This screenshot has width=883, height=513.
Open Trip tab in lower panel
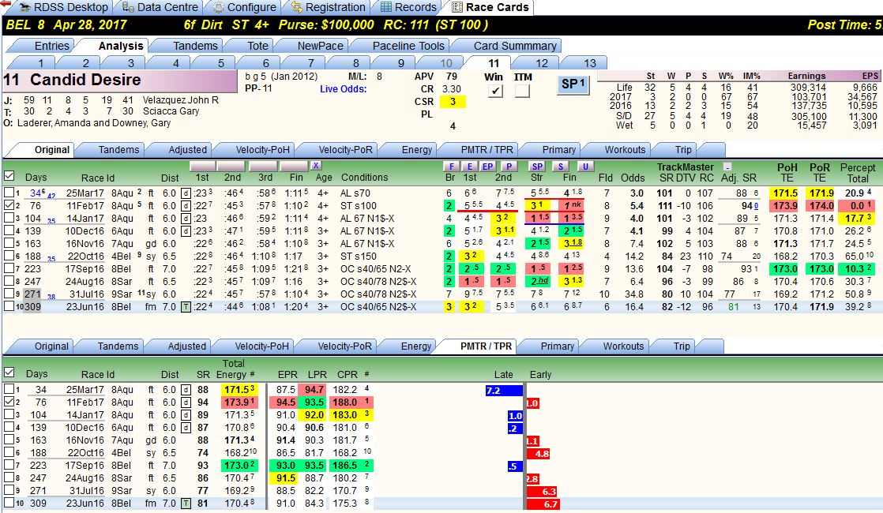coord(682,346)
